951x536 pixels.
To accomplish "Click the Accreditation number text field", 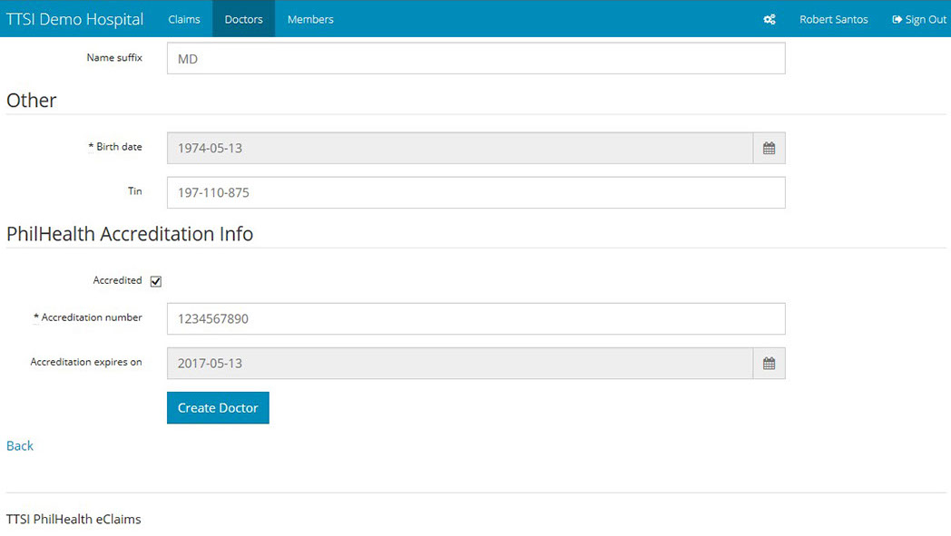I will 475,319.
